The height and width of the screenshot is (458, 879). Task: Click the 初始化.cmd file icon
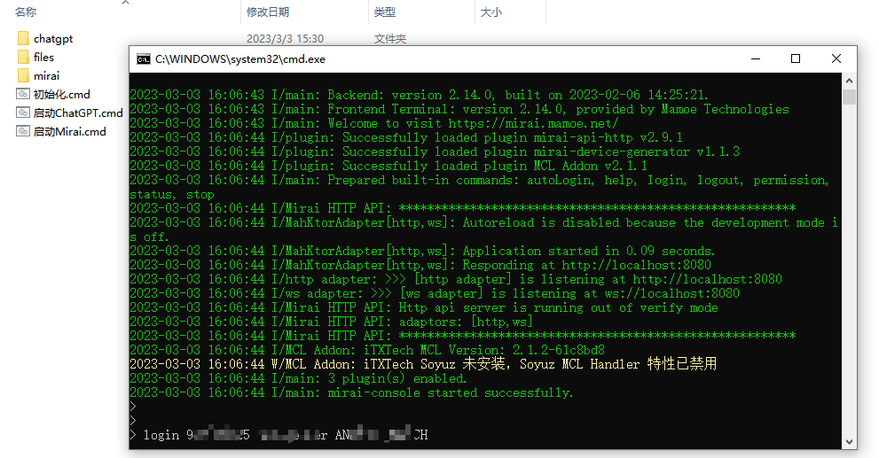23,94
